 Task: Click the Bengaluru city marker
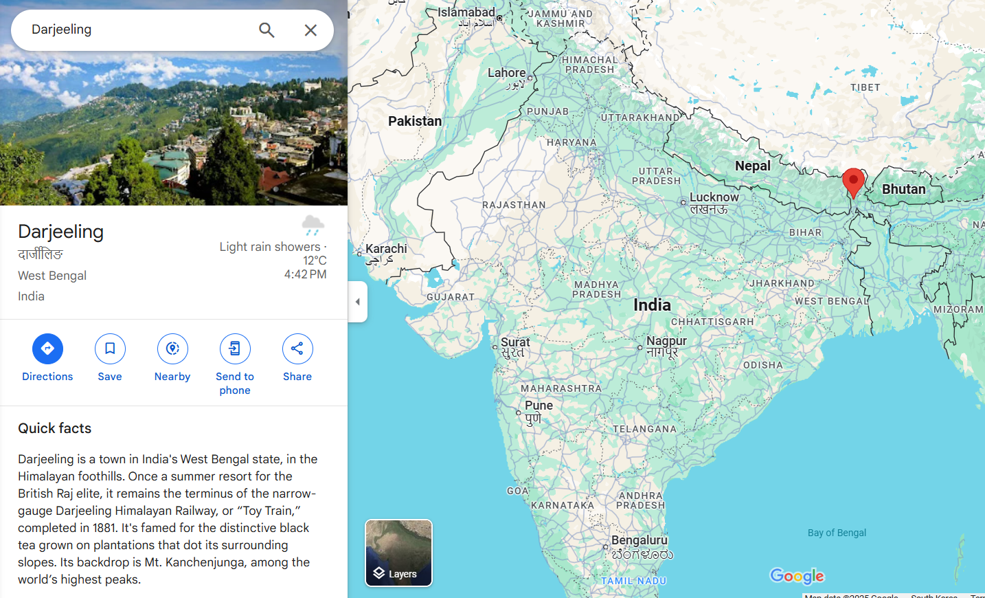[x=606, y=547]
